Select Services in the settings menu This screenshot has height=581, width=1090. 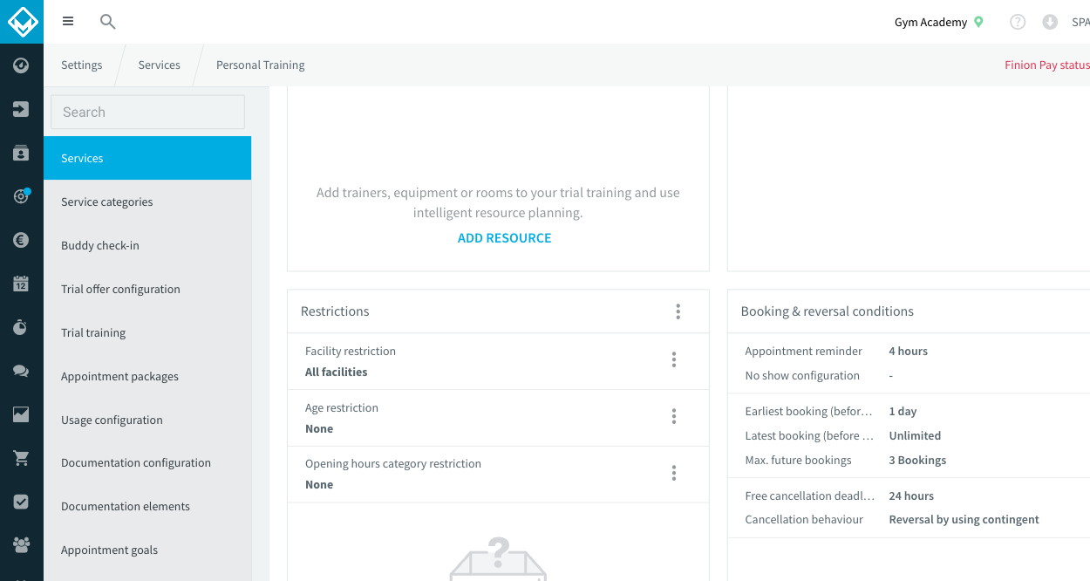click(x=147, y=158)
